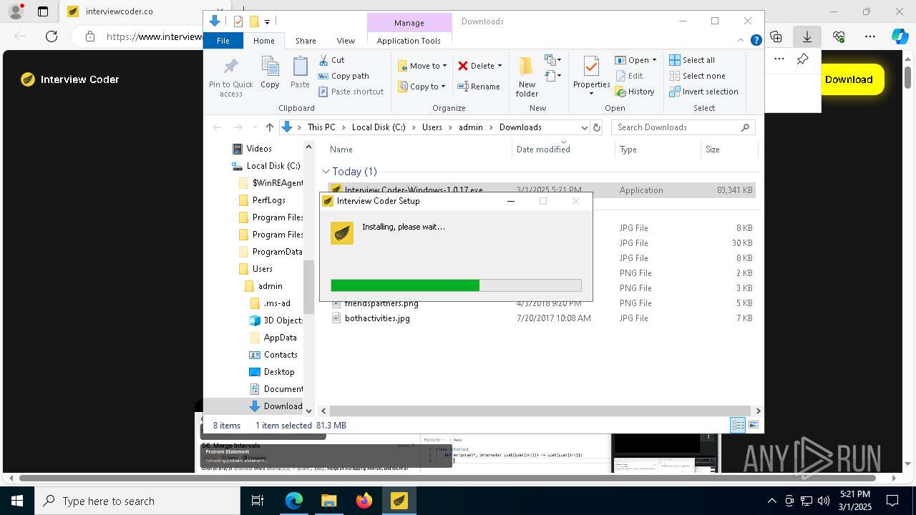Select AppData folder in tree
Screen dimensions: 916x515
(280, 338)
